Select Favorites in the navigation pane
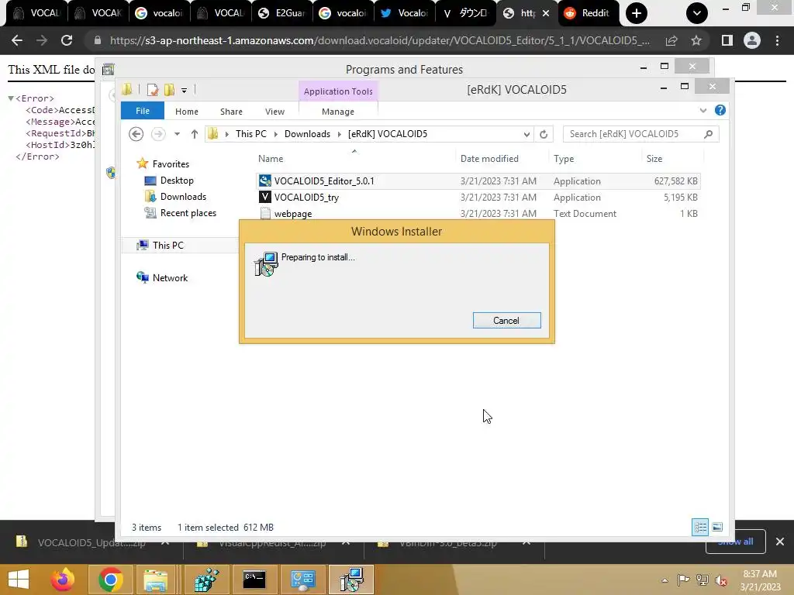Image resolution: width=794 pixels, height=595 pixels. click(x=171, y=164)
